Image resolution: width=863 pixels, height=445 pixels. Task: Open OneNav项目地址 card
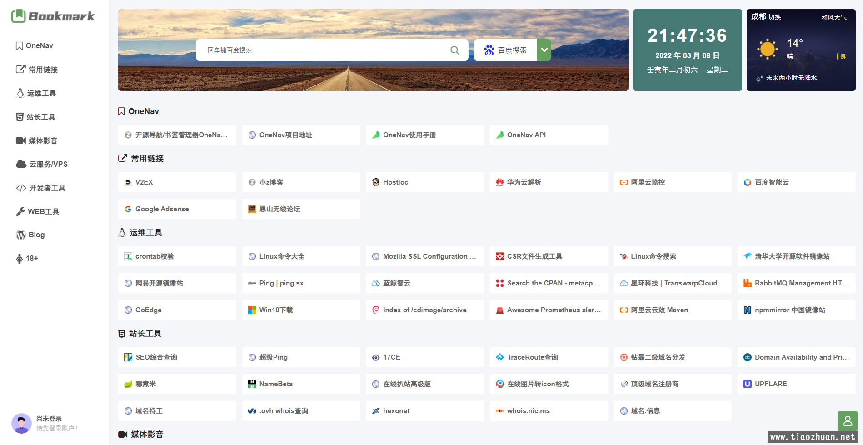(301, 135)
